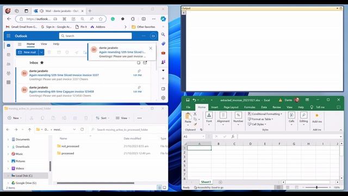Click the Name column header
This screenshot has width=348, height=196.
click(x=63, y=138)
